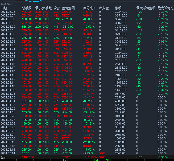Click the 最大浮亏金额 column header
The image size is (174, 161).
(x=146, y=8)
